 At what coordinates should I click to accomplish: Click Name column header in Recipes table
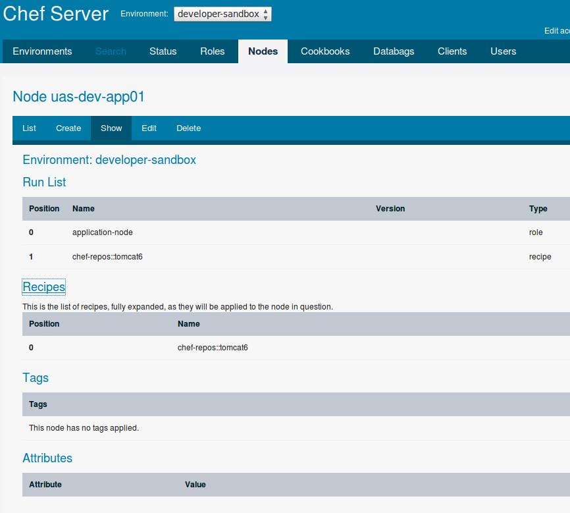point(189,324)
